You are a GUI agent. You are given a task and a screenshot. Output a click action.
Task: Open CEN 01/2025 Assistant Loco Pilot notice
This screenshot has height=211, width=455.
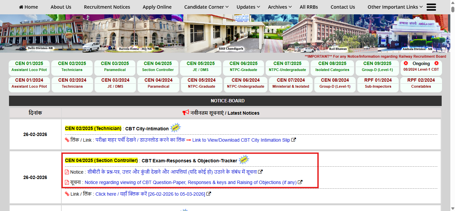point(29,66)
